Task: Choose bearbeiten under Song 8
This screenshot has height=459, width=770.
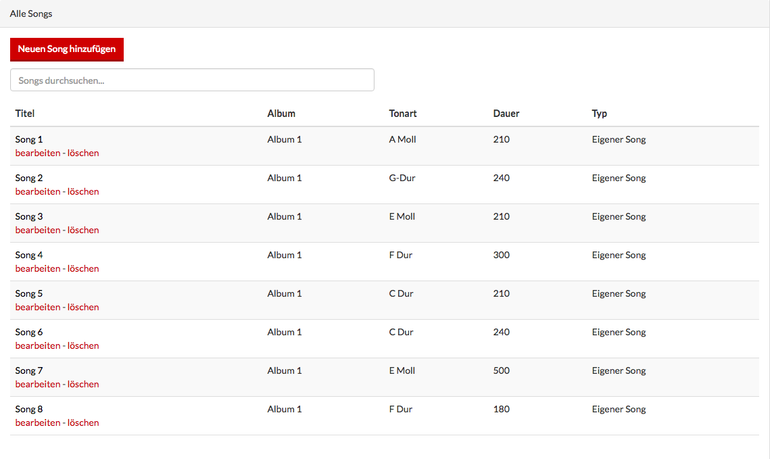Action: (x=37, y=422)
